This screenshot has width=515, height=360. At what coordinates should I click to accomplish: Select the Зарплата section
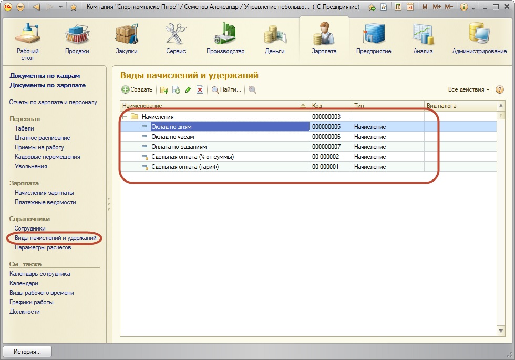pyautogui.click(x=324, y=38)
